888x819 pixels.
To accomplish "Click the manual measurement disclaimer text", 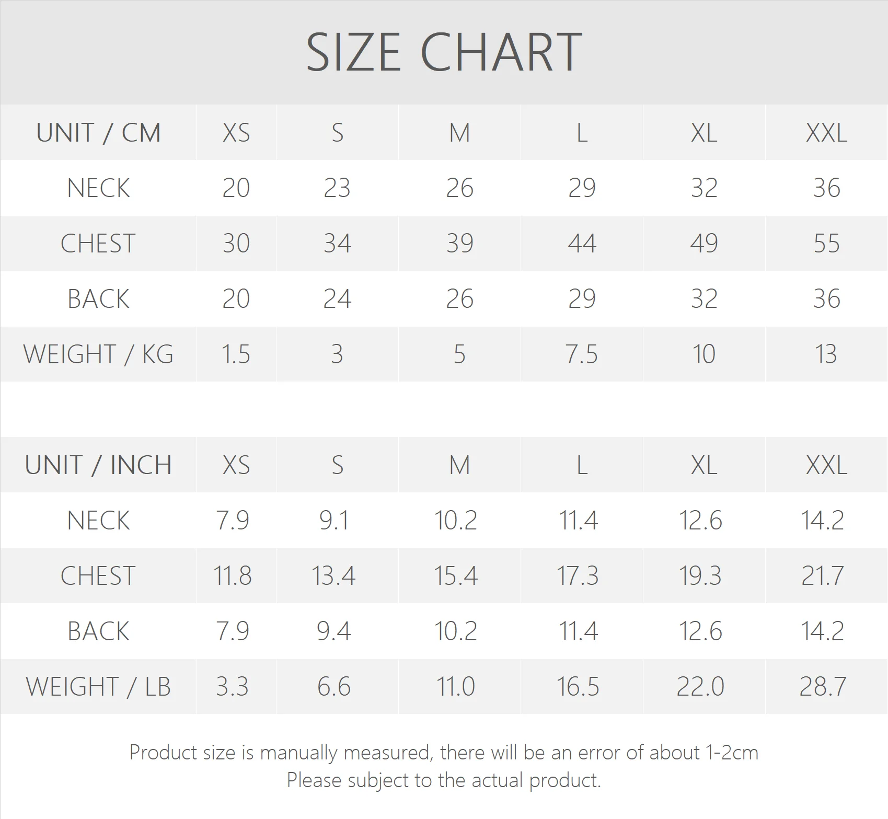I will coord(444,753).
